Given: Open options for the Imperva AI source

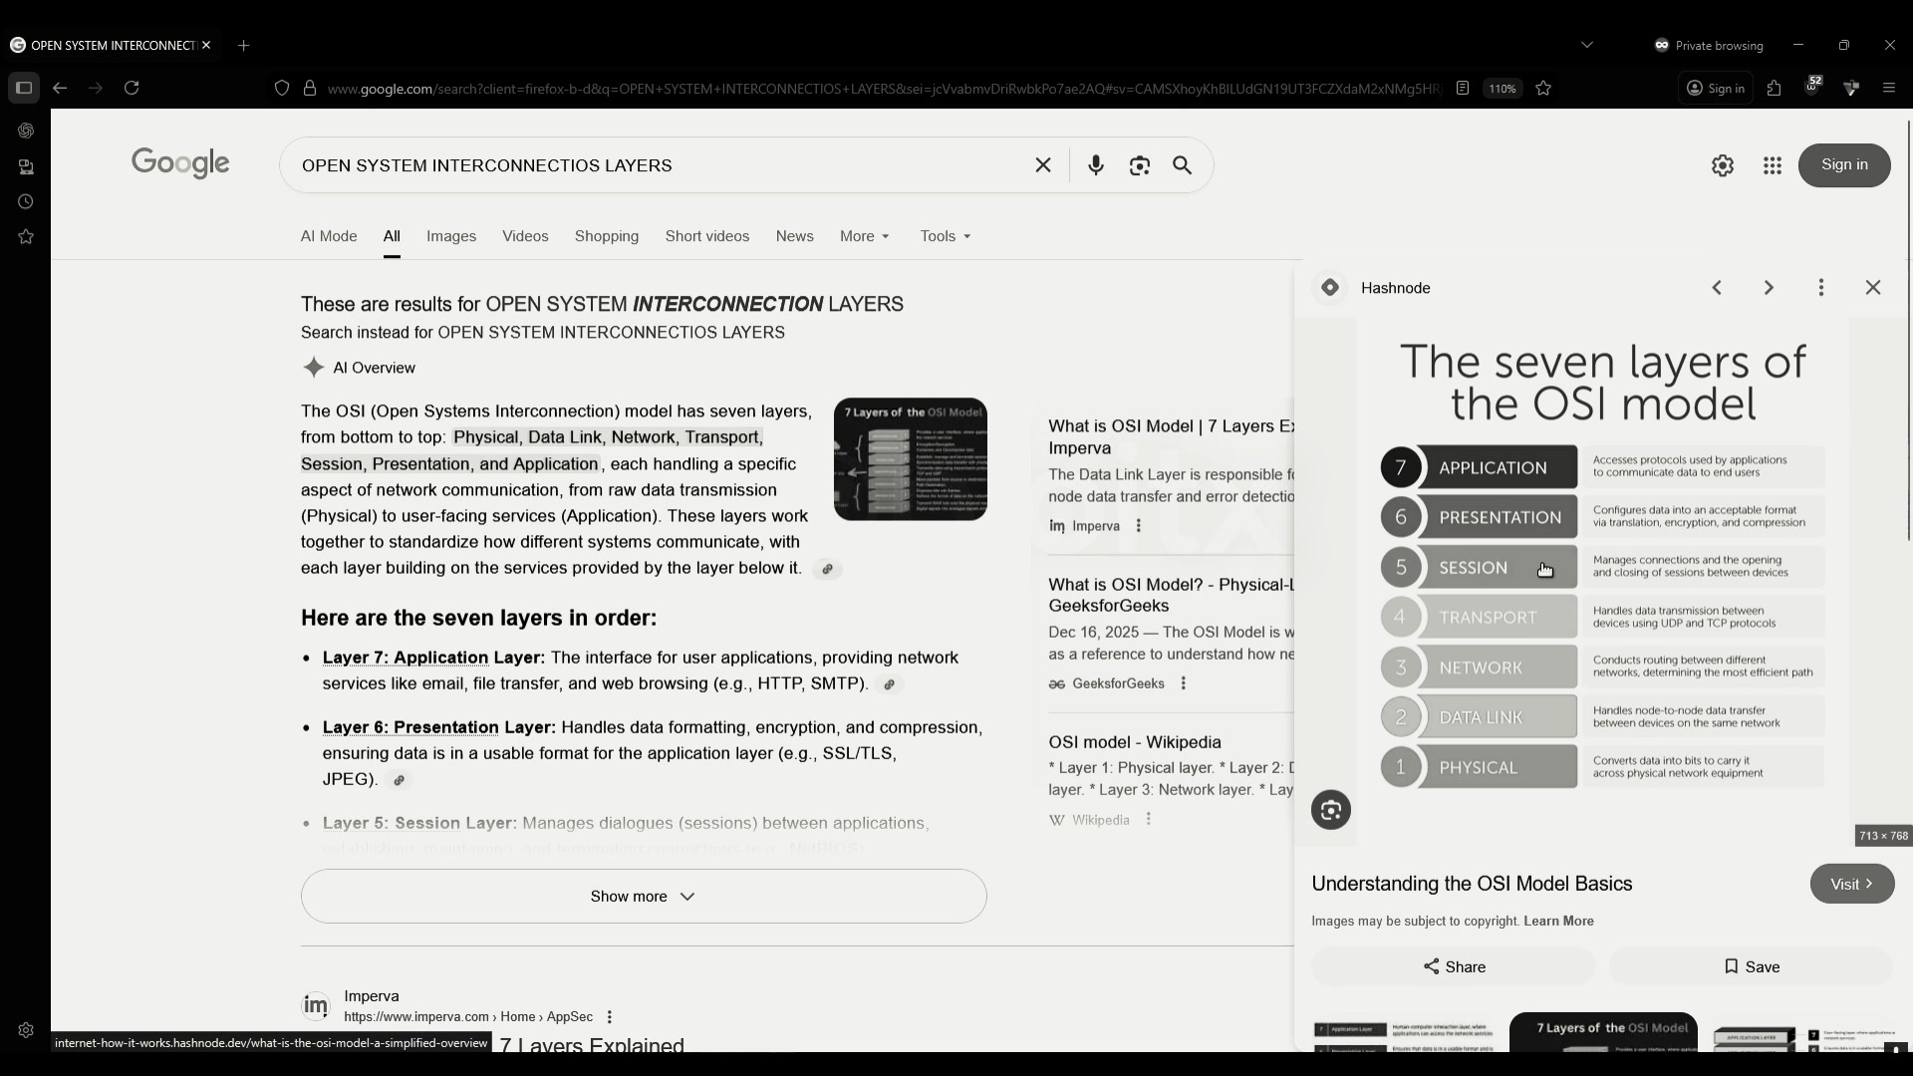Looking at the screenshot, I should [x=1139, y=526].
